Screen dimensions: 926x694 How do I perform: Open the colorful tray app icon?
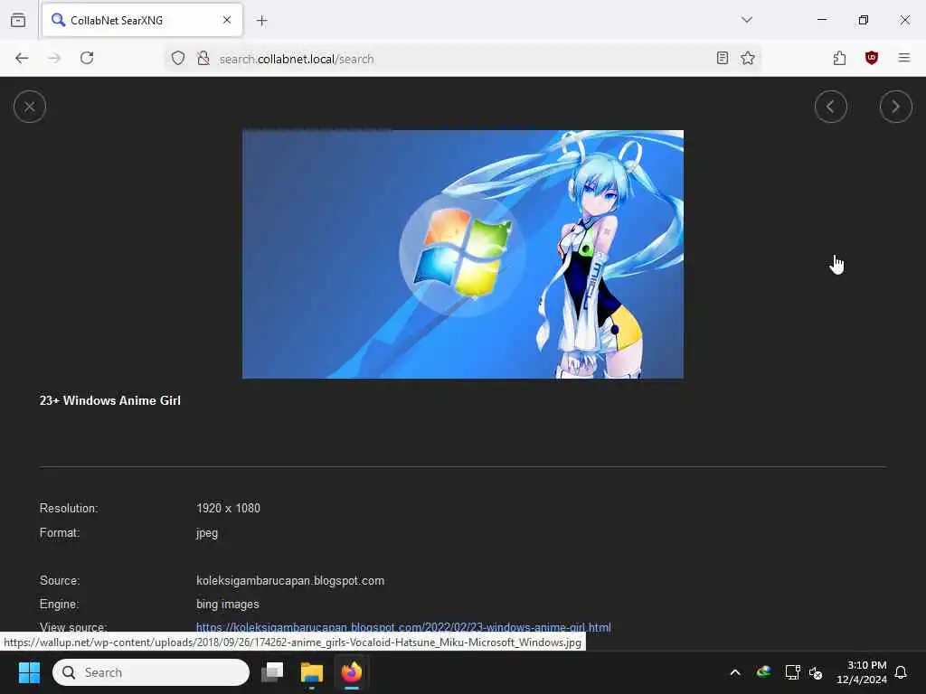pos(763,672)
